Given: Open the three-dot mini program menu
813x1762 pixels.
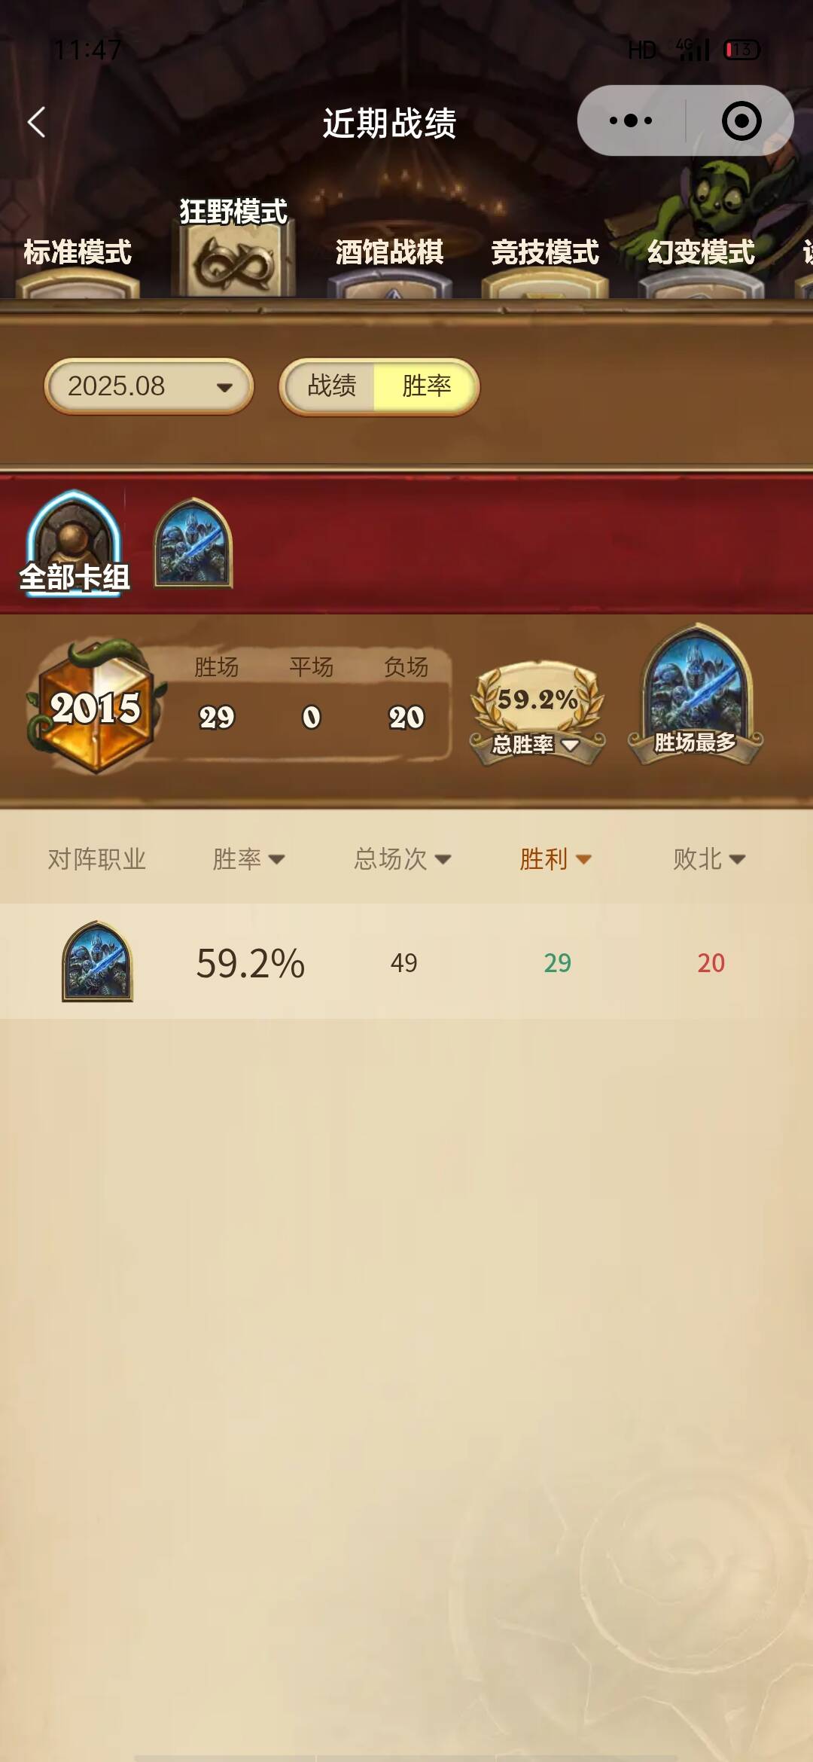Looking at the screenshot, I should click(x=631, y=120).
